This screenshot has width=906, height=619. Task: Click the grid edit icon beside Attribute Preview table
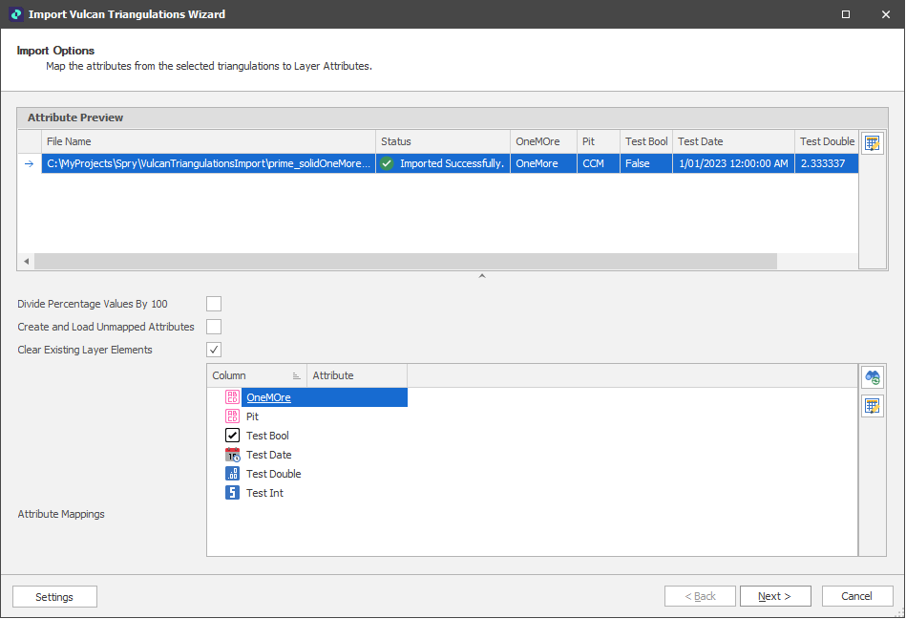coord(872,142)
